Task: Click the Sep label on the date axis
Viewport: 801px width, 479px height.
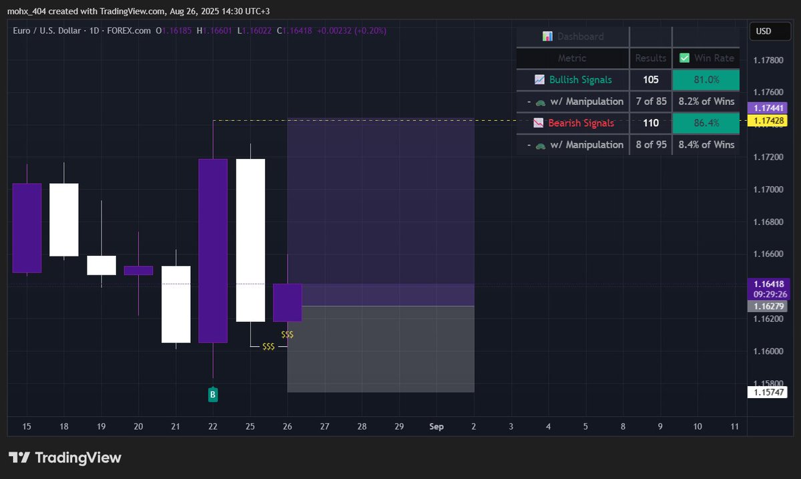Action: click(437, 426)
